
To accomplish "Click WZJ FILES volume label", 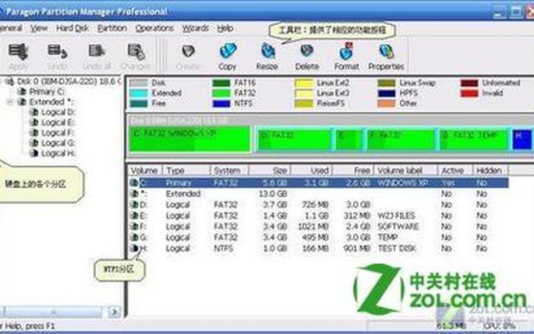I will (x=396, y=216).
